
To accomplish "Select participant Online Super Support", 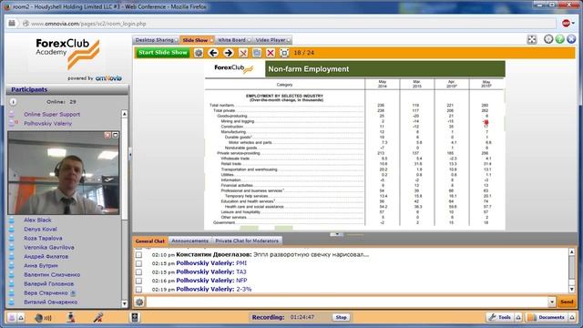I will (x=52, y=114).
